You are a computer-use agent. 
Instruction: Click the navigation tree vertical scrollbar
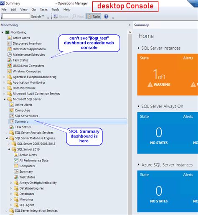click(130, 124)
